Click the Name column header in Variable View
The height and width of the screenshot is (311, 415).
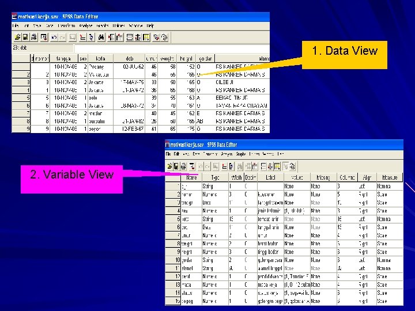(x=191, y=177)
